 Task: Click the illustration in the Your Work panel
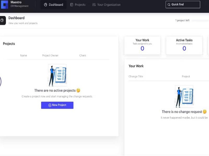[184, 96]
